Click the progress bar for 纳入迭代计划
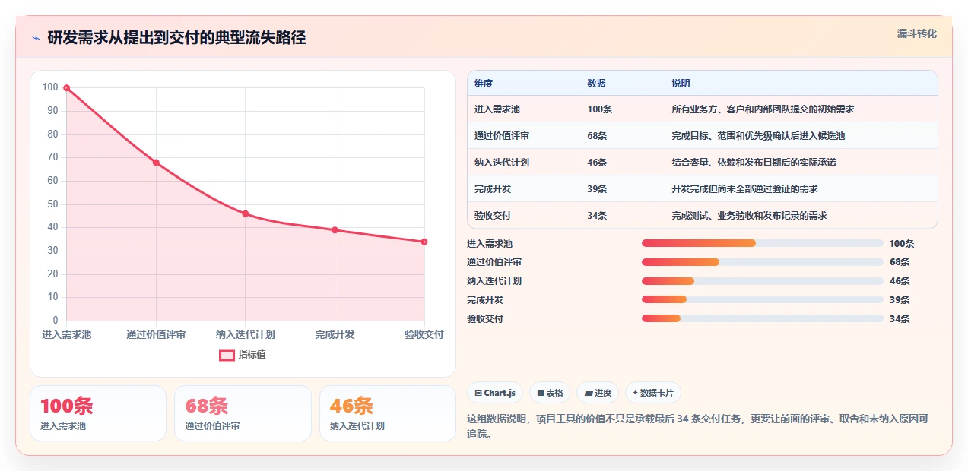The width and height of the screenshot is (968, 471). click(763, 281)
